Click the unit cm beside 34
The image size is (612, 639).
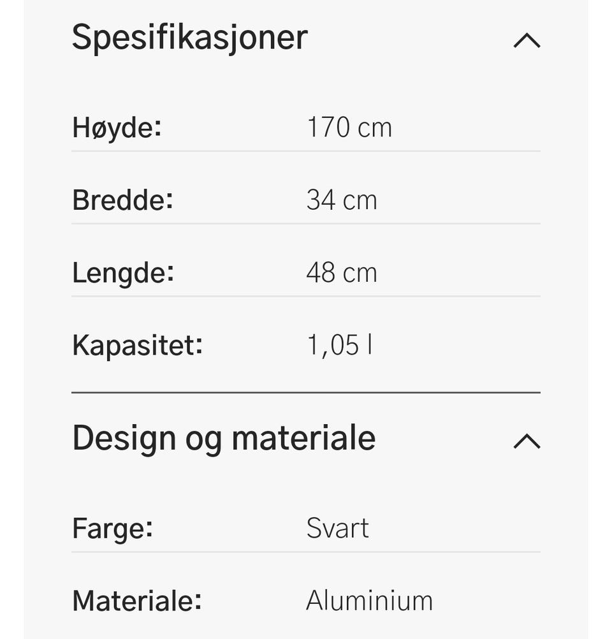pyautogui.click(x=360, y=202)
